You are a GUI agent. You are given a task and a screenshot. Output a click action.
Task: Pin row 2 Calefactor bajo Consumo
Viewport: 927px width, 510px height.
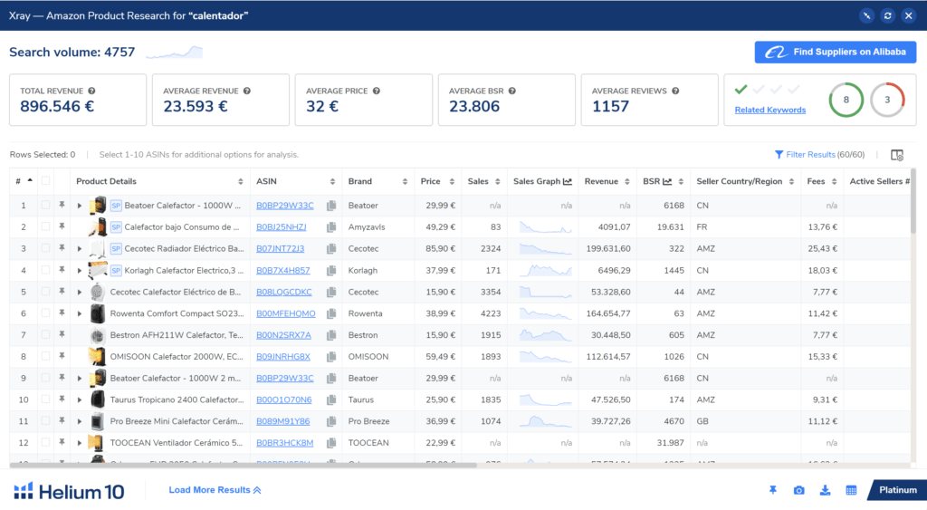coord(62,226)
